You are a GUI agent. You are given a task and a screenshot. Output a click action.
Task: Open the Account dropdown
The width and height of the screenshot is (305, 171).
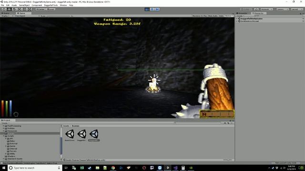pos(267,9)
